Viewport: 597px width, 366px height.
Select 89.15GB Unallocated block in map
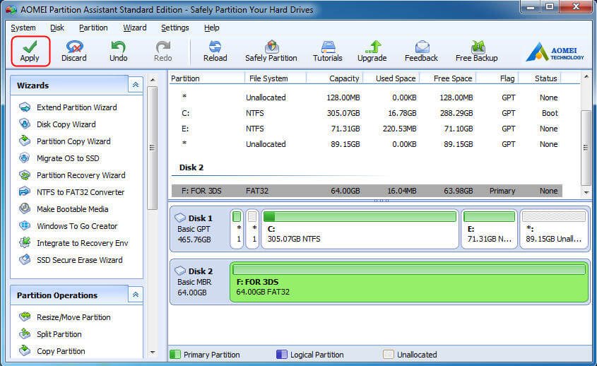[554, 229]
